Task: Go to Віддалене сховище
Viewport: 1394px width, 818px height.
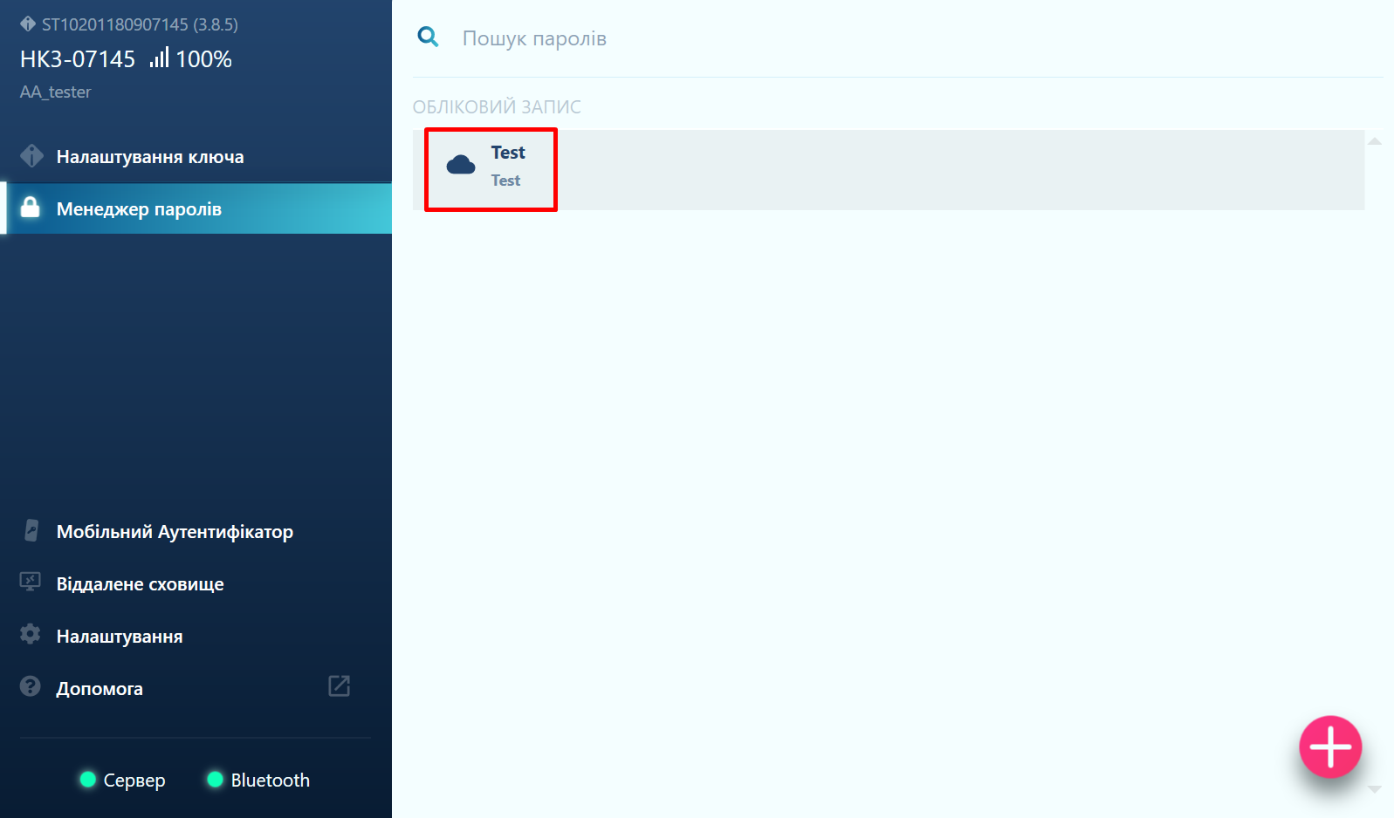Action: click(x=140, y=584)
